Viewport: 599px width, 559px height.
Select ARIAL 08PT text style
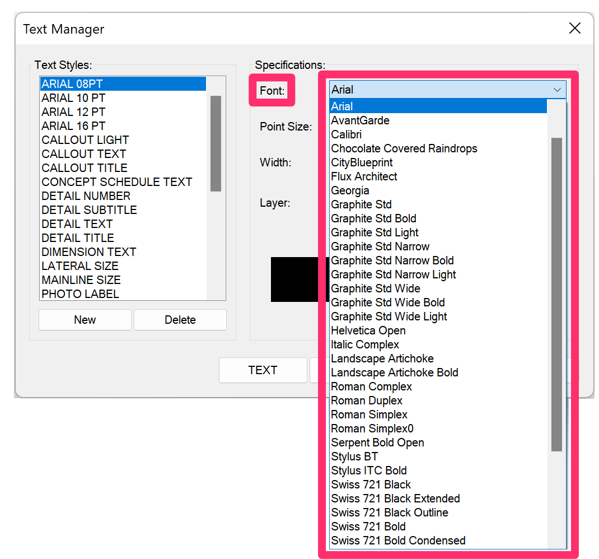click(123, 83)
